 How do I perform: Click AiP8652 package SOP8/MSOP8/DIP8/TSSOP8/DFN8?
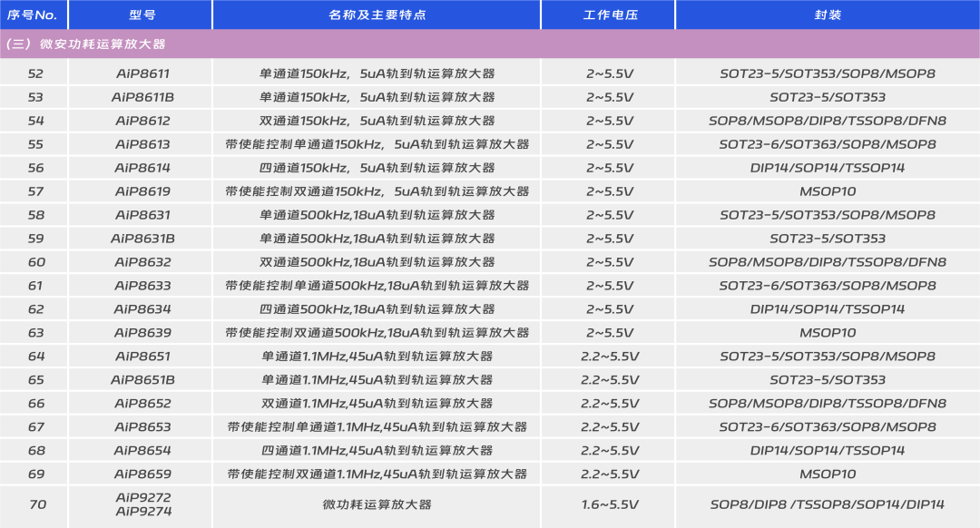tap(828, 403)
